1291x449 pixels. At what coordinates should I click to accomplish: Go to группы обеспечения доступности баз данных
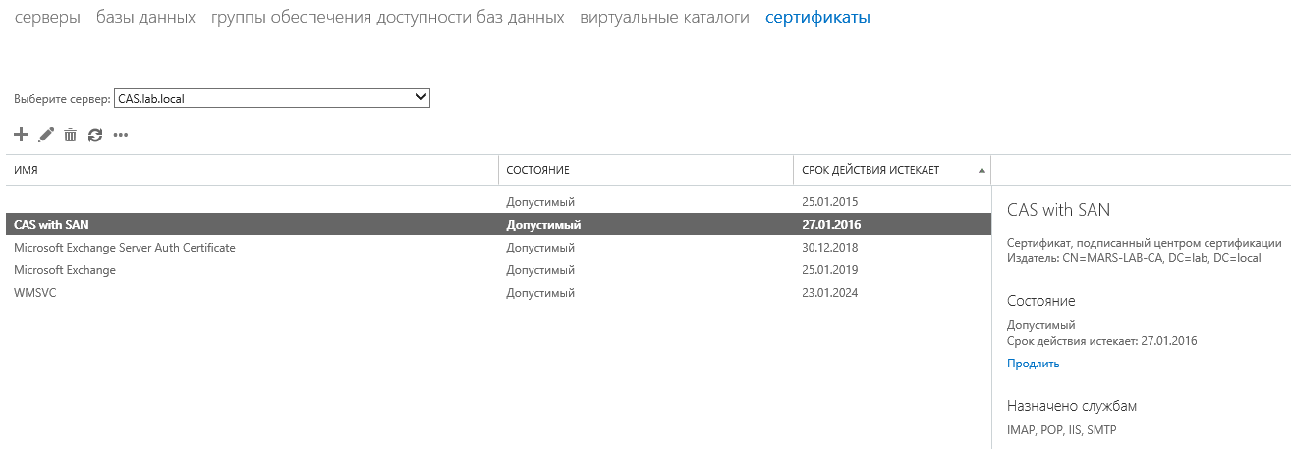coord(387,18)
